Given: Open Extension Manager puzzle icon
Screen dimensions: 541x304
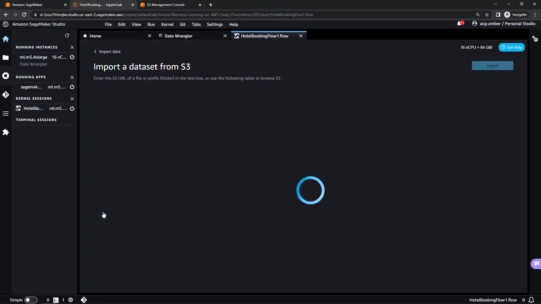Looking at the screenshot, I should pyautogui.click(x=6, y=132).
